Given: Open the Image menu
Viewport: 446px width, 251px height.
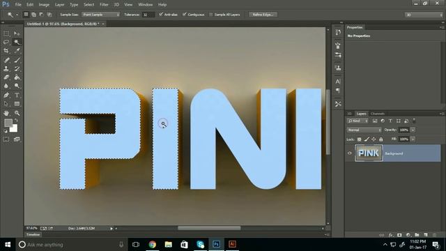Looking at the screenshot, I should pyautogui.click(x=44, y=5).
